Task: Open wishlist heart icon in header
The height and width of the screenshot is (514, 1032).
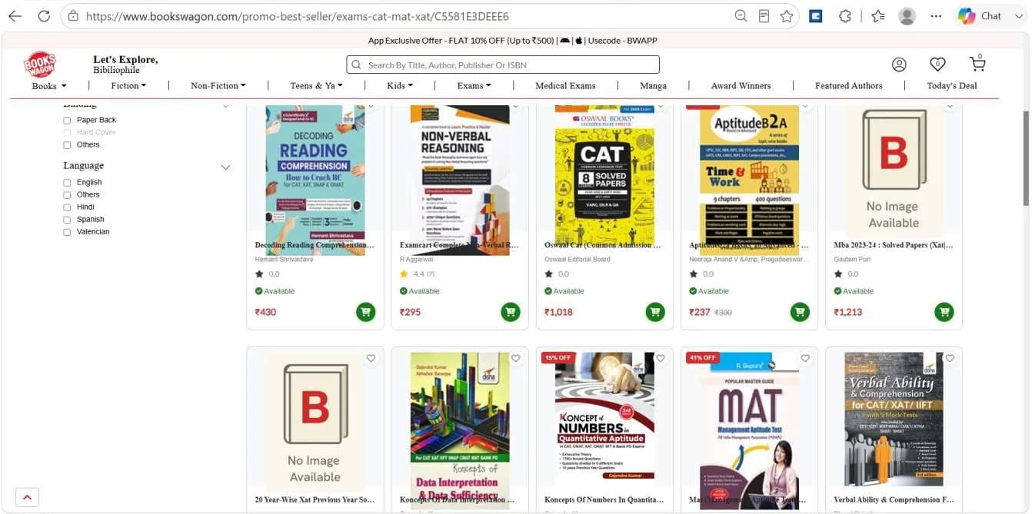Action: click(x=937, y=65)
